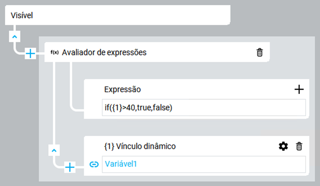
Task: Open the Variável1 linked variable
Action: coord(121,164)
